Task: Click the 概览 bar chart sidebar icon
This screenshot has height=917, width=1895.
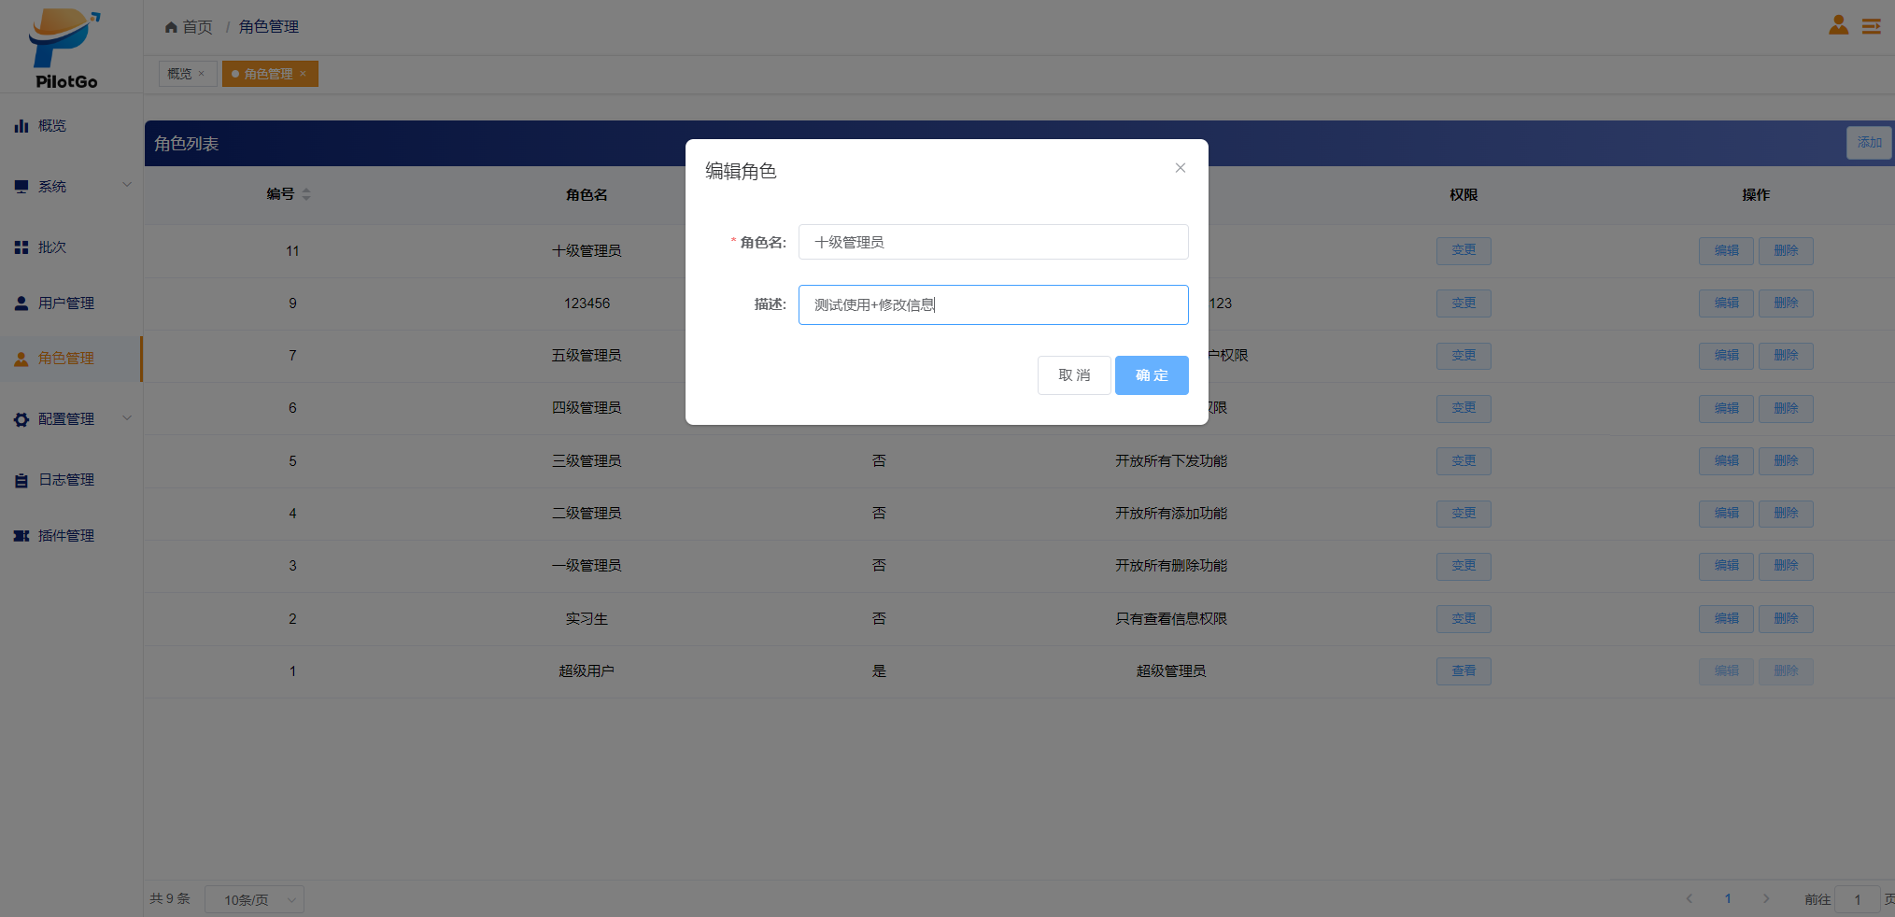Action: pyautogui.click(x=21, y=126)
